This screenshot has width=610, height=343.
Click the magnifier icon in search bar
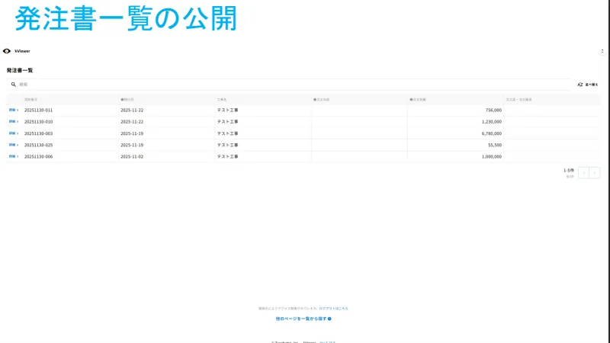coord(13,85)
